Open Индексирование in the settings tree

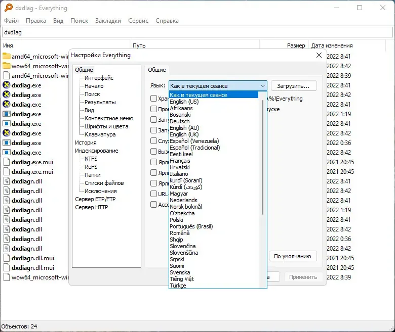(97, 151)
